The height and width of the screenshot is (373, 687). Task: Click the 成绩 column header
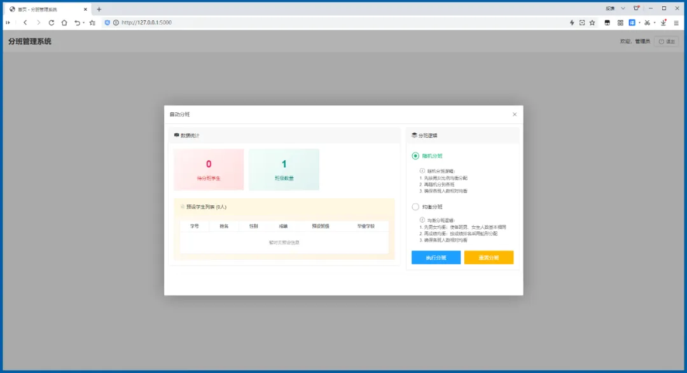click(283, 226)
